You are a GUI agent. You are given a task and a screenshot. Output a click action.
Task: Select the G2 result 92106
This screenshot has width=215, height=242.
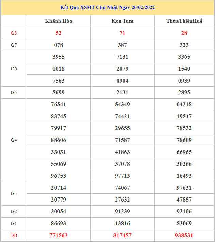tap(184, 211)
